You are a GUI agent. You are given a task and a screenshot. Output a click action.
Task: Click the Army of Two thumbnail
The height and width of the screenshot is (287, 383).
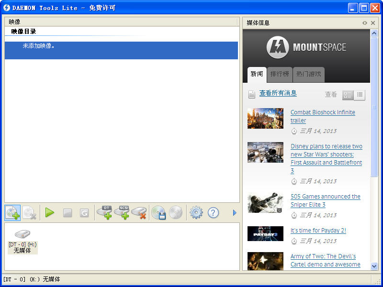[265, 261]
